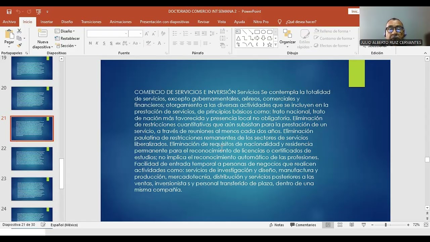This screenshot has height=242, width=430.
Task: Open Contorno de forma outline options
Action: pyautogui.click(x=334, y=38)
